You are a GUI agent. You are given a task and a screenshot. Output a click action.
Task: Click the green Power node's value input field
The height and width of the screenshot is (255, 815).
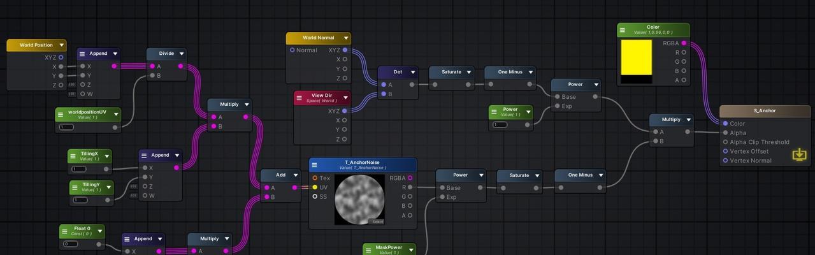(500, 124)
